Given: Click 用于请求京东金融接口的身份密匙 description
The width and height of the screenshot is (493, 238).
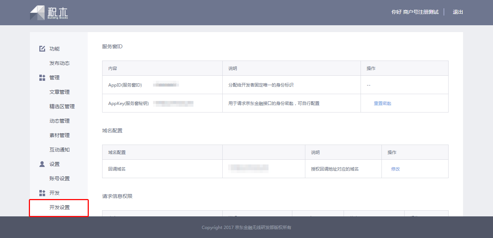Looking at the screenshot, I should 274,103.
